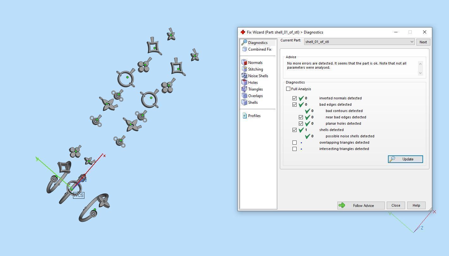Click green checkmark beside inverted normals
449x256 pixels.
click(x=301, y=98)
